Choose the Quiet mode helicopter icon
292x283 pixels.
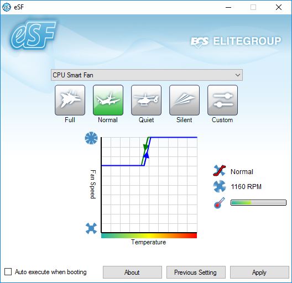tap(146, 100)
